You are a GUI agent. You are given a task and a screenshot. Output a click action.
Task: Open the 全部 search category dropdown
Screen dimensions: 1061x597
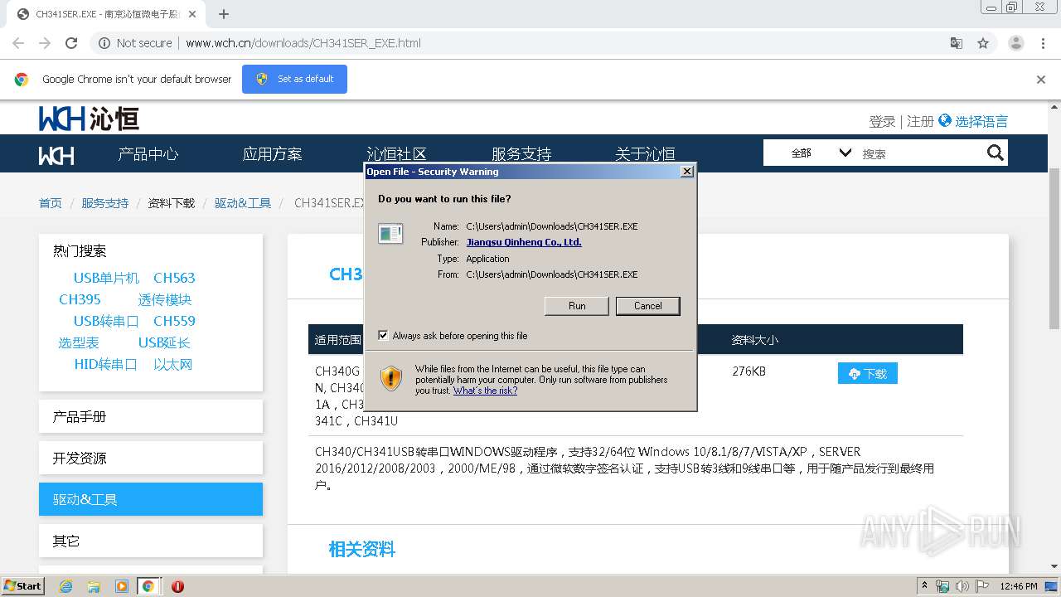coord(821,153)
